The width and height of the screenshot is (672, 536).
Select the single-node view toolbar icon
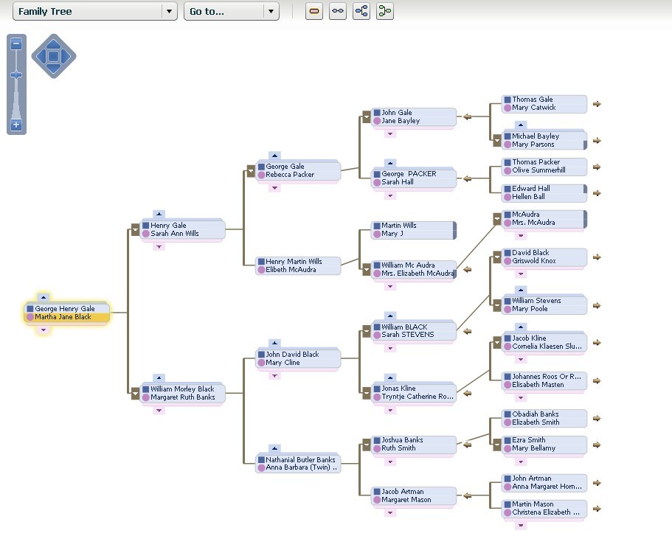tap(314, 11)
